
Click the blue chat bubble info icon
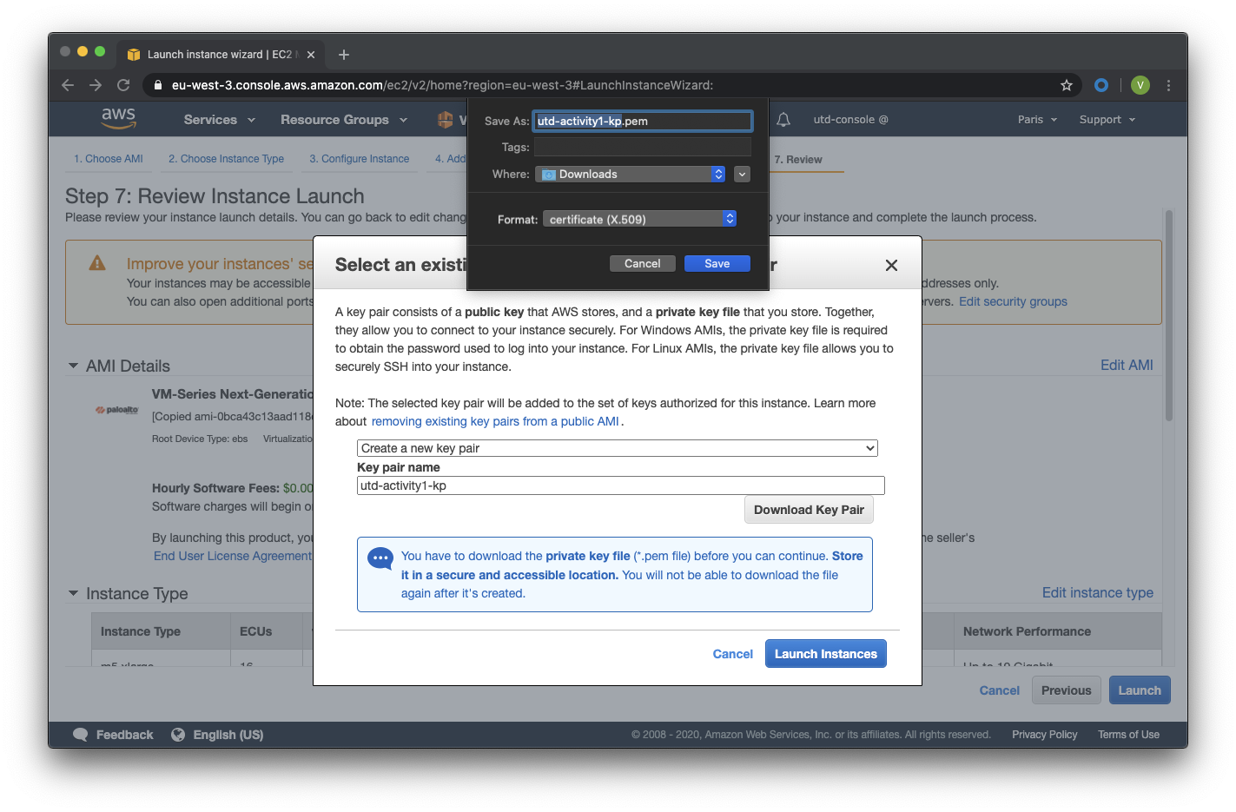pyautogui.click(x=380, y=558)
